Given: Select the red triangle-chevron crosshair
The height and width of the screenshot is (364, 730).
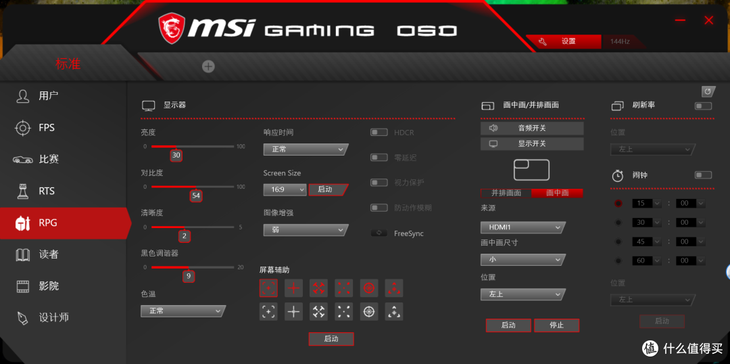Looking at the screenshot, I should (x=394, y=288).
